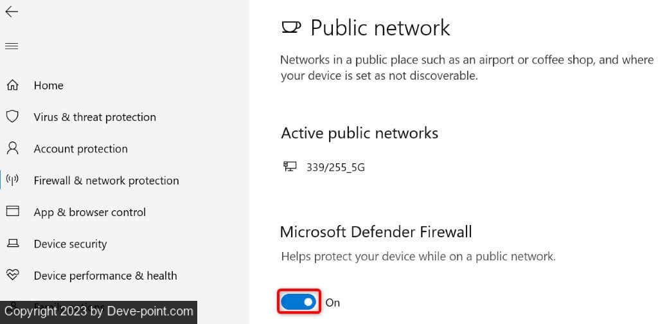Click the Firewall & network antenna icon
Viewport: 658px width, 324px height.
(x=12, y=180)
